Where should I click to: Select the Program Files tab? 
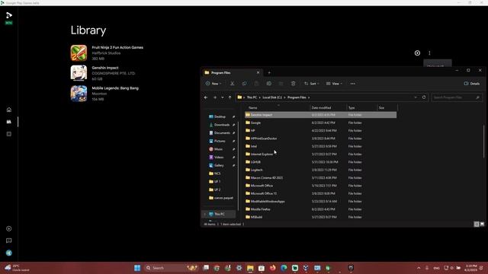[232, 73]
